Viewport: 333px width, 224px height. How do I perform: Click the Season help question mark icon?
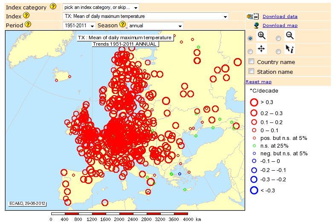122,24
